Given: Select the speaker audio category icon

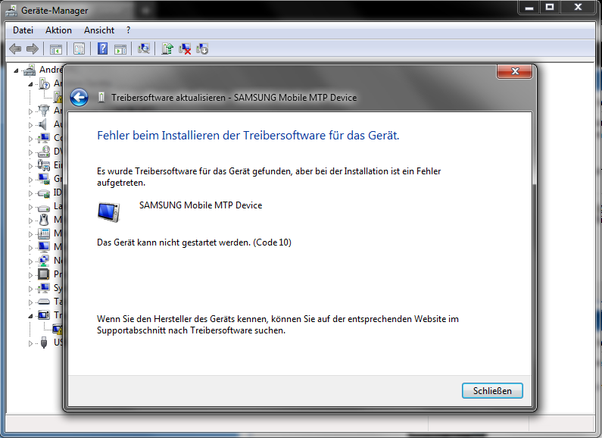Looking at the screenshot, I should pos(43,124).
